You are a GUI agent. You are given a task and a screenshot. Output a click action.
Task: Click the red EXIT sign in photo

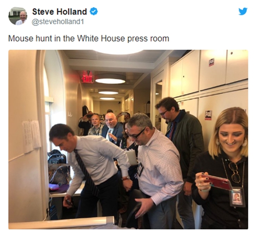(x=88, y=79)
